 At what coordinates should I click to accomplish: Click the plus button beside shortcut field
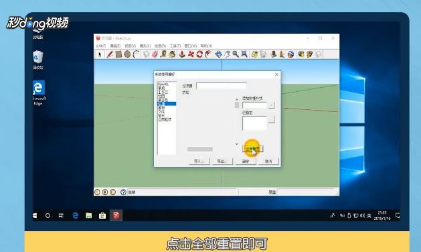(272, 105)
